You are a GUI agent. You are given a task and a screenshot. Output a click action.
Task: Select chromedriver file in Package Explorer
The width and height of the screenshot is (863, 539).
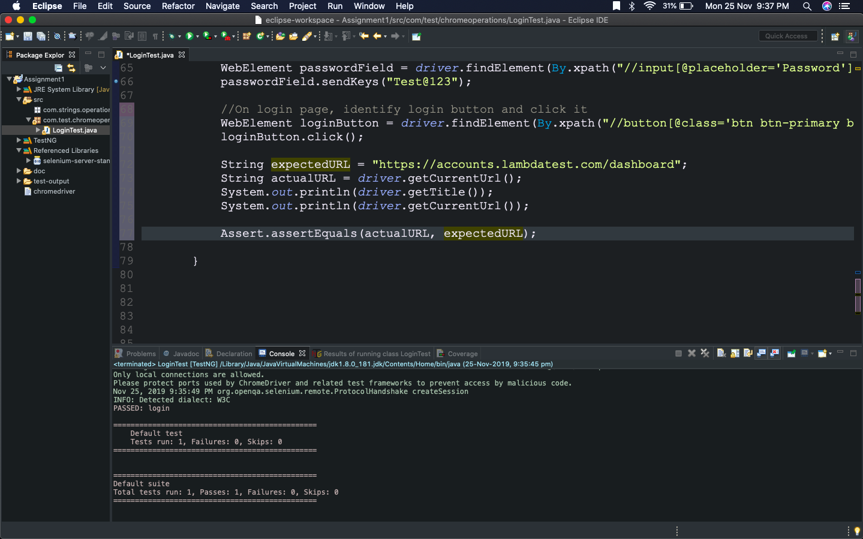point(54,191)
